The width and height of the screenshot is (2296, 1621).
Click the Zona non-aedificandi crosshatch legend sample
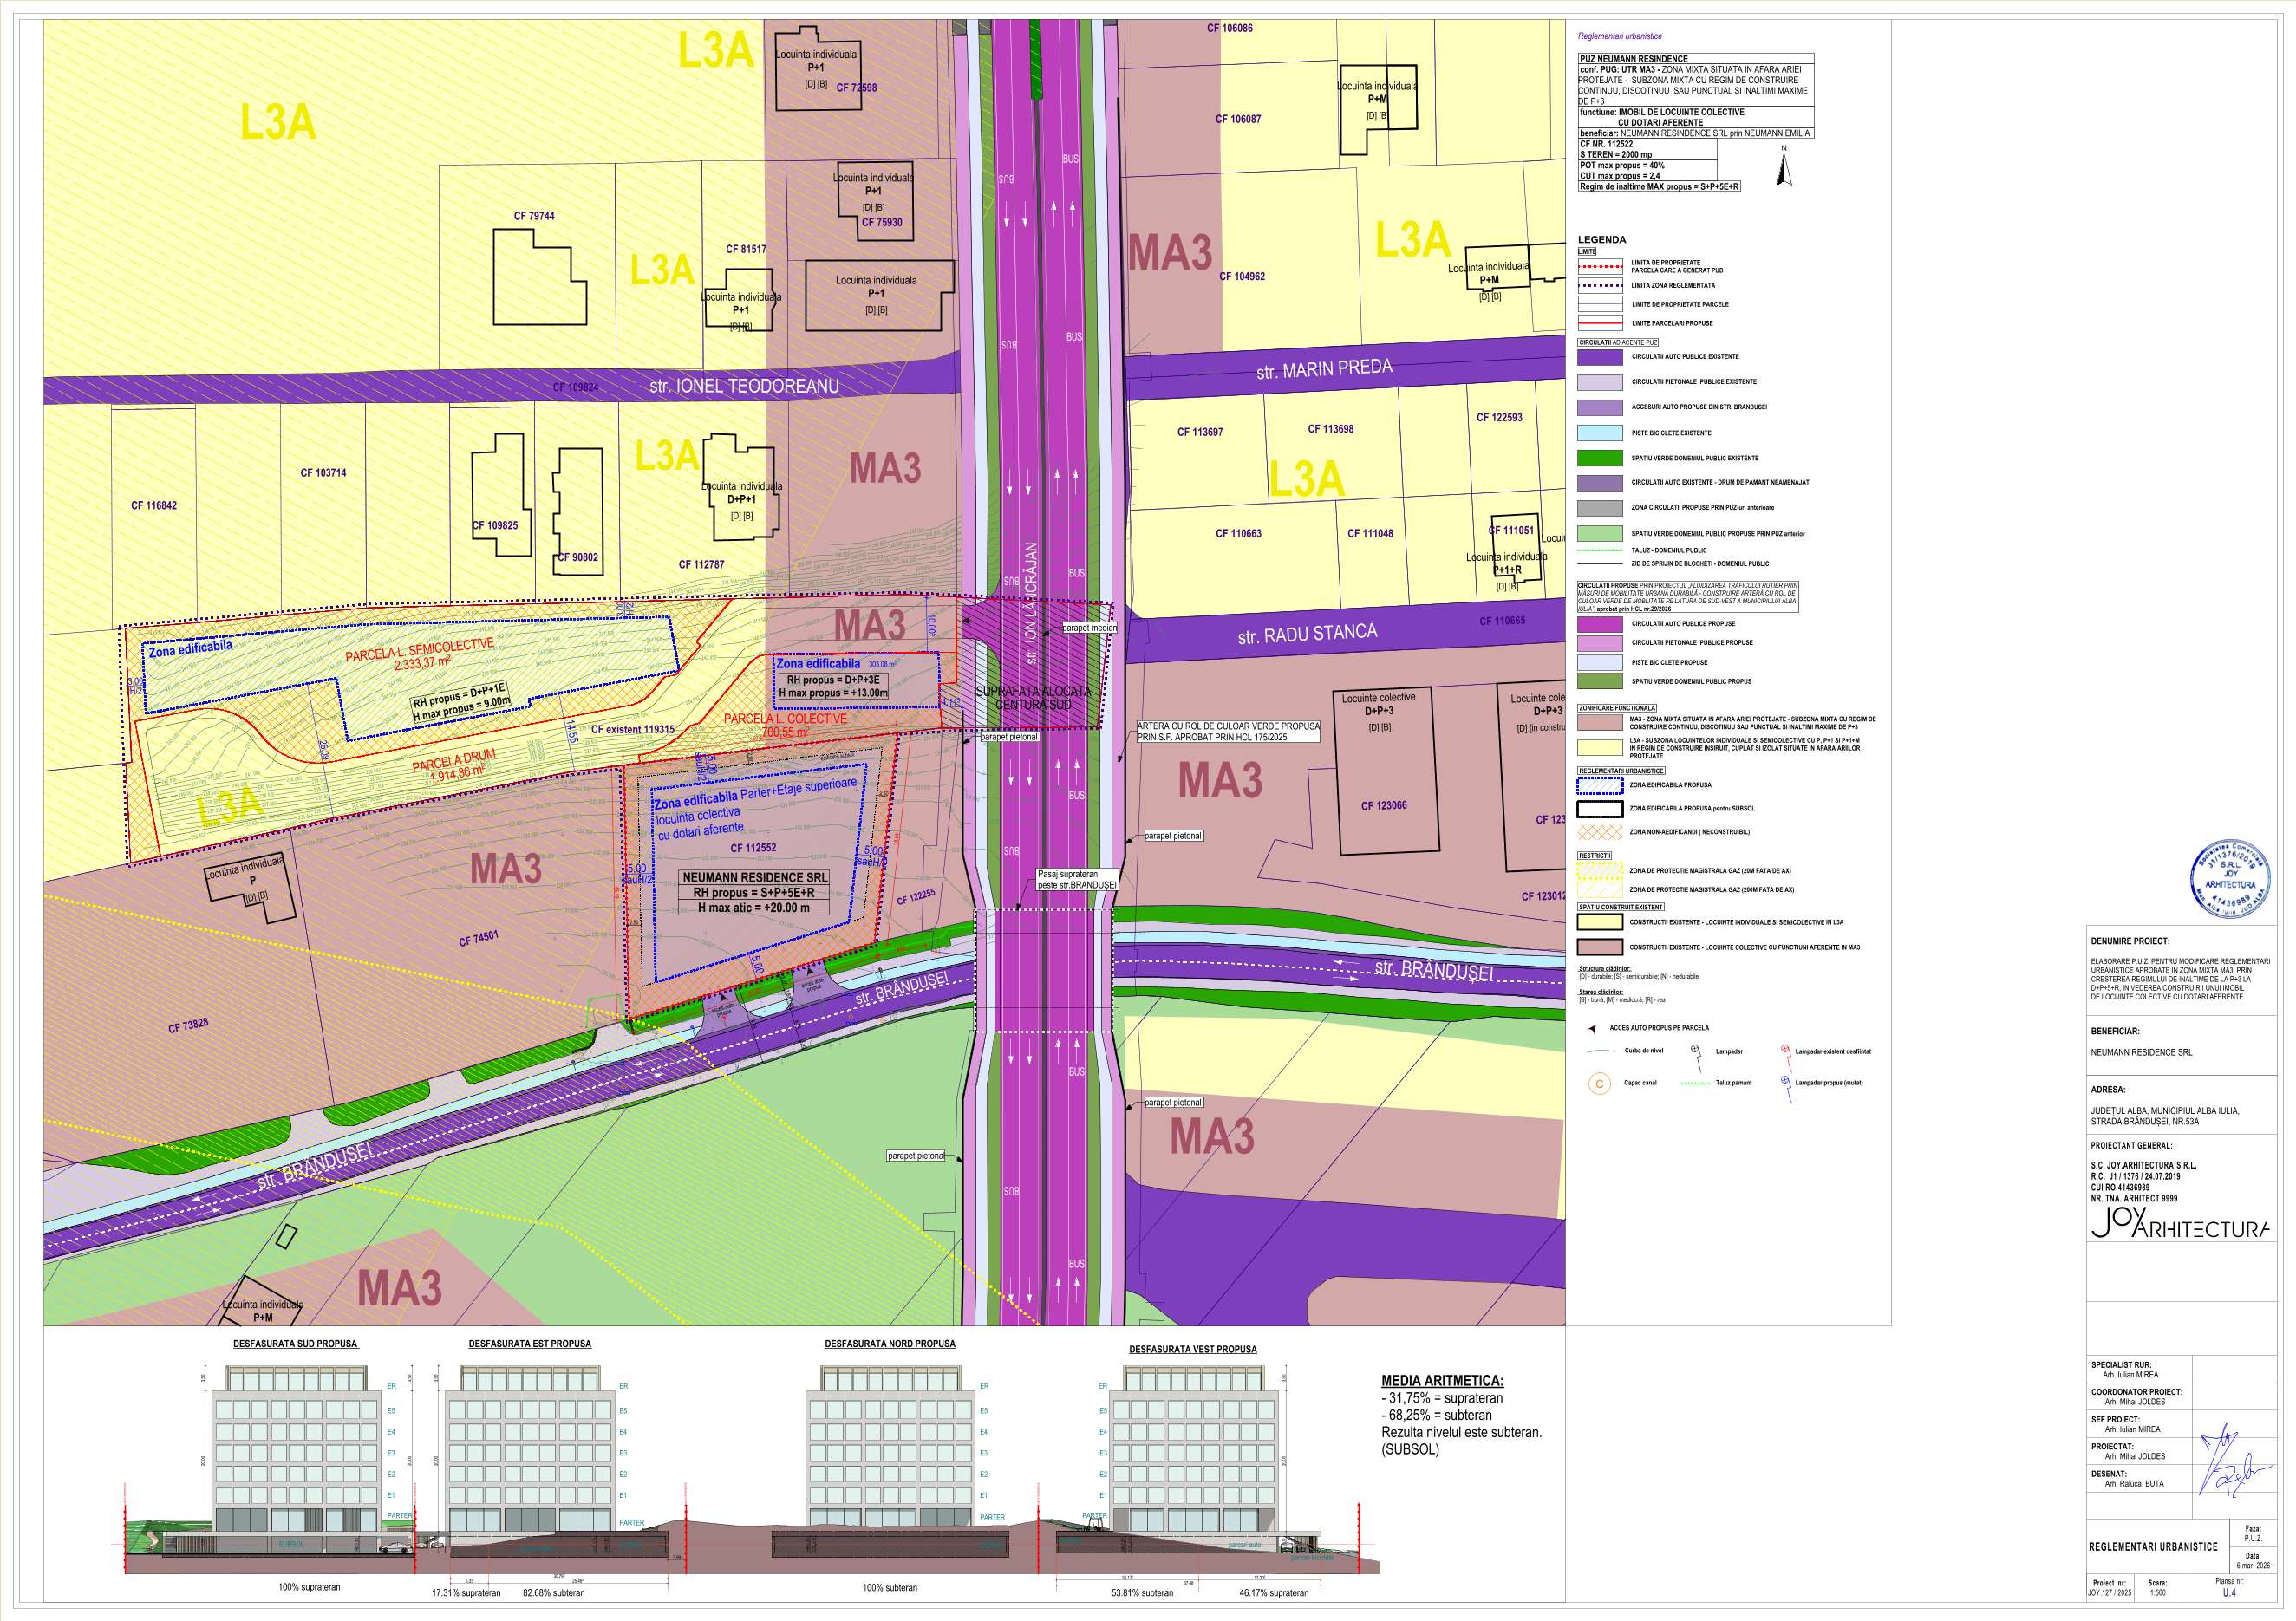coord(1599,832)
